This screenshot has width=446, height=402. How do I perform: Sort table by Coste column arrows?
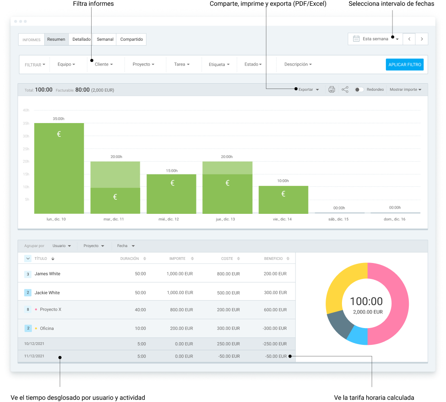[x=238, y=259]
